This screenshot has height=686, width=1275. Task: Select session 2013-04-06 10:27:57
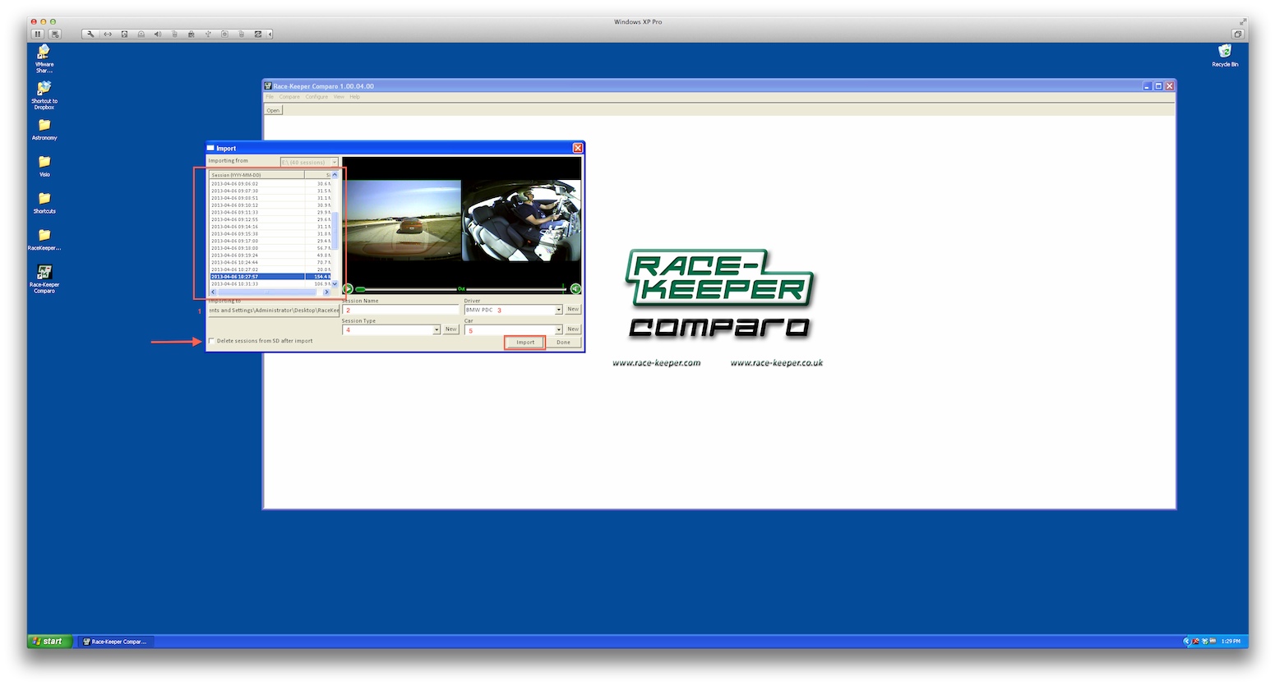tap(270, 277)
